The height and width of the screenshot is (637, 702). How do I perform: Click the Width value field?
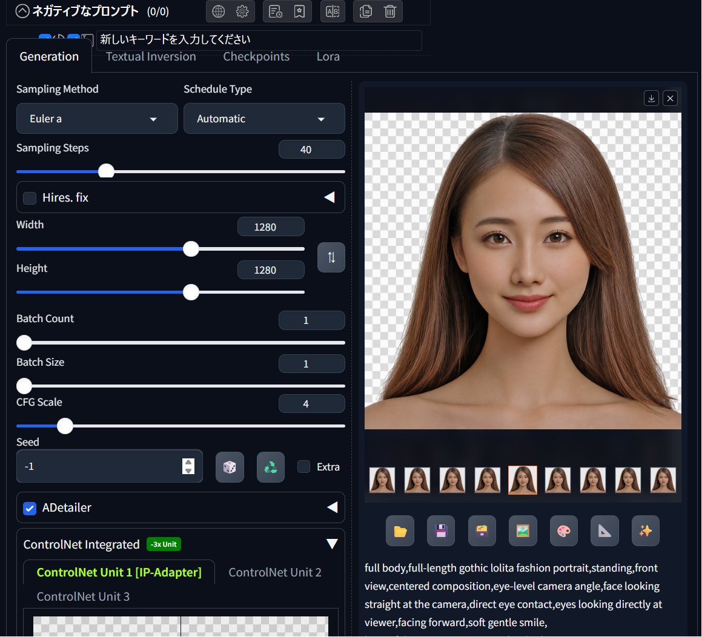point(271,227)
